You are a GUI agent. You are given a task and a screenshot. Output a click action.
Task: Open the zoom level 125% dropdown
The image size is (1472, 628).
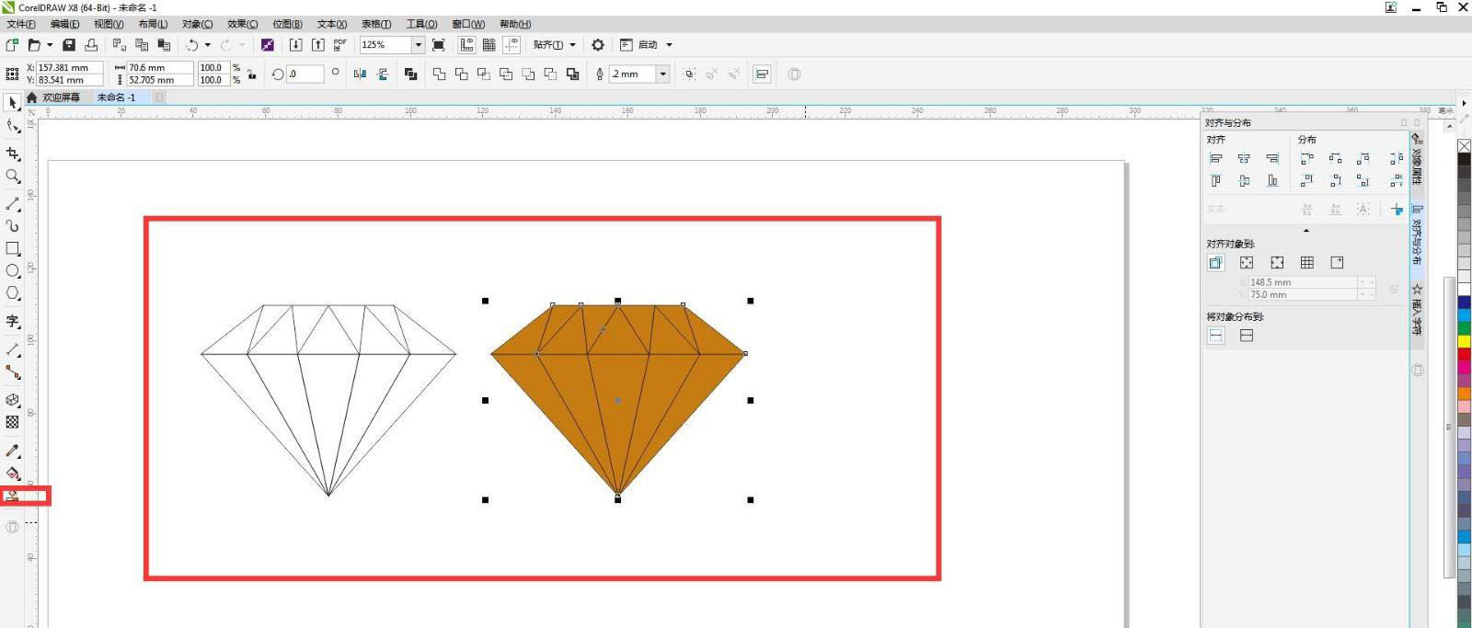[x=418, y=45]
